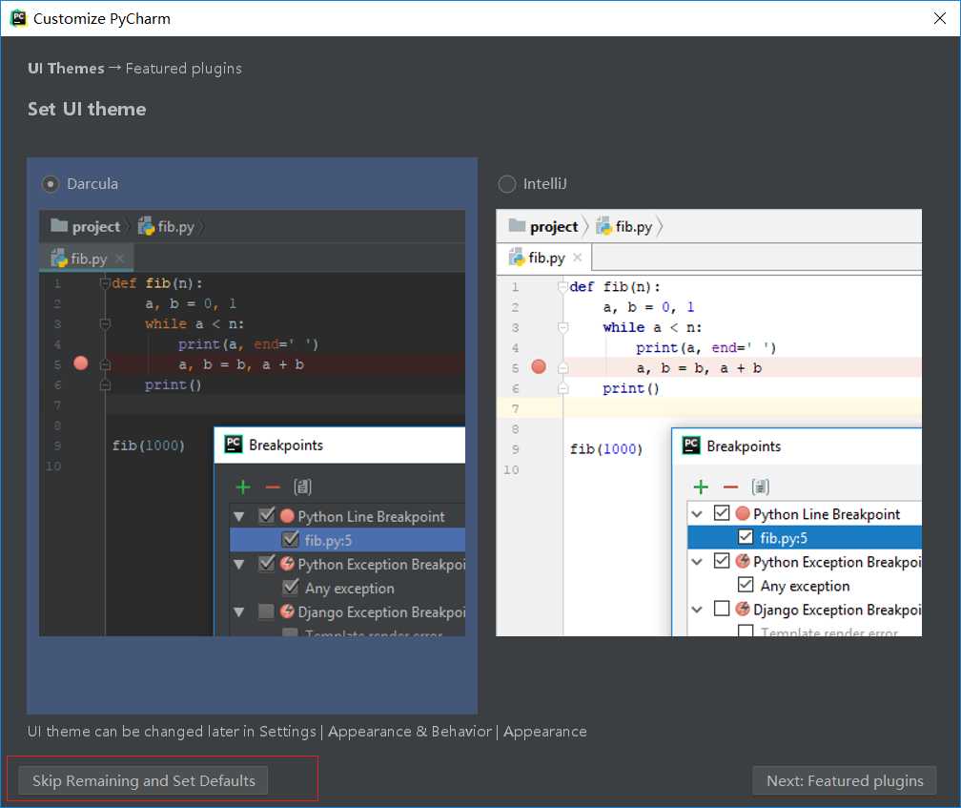Toggle Any exception checkbox in Darcula preview
961x808 pixels.
click(291, 588)
